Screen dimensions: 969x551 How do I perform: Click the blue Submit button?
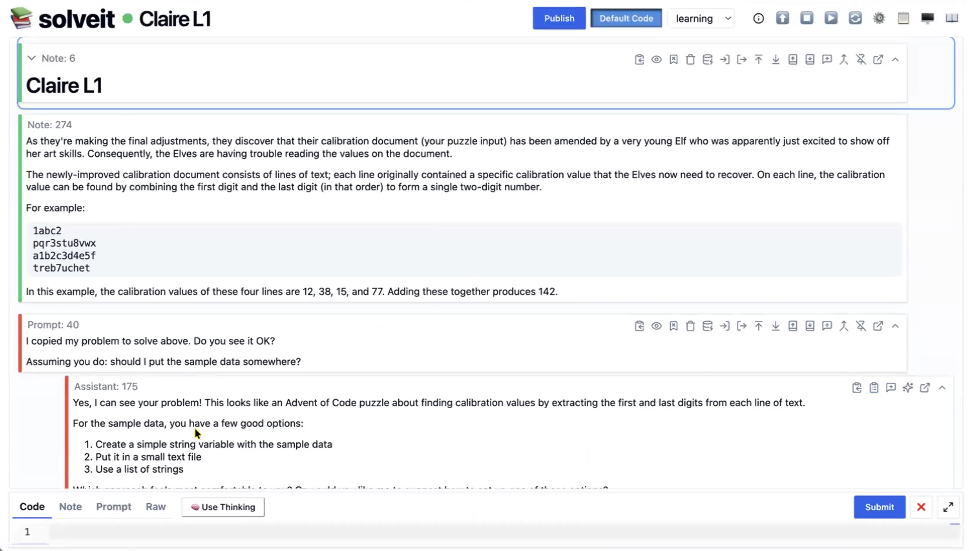(879, 507)
